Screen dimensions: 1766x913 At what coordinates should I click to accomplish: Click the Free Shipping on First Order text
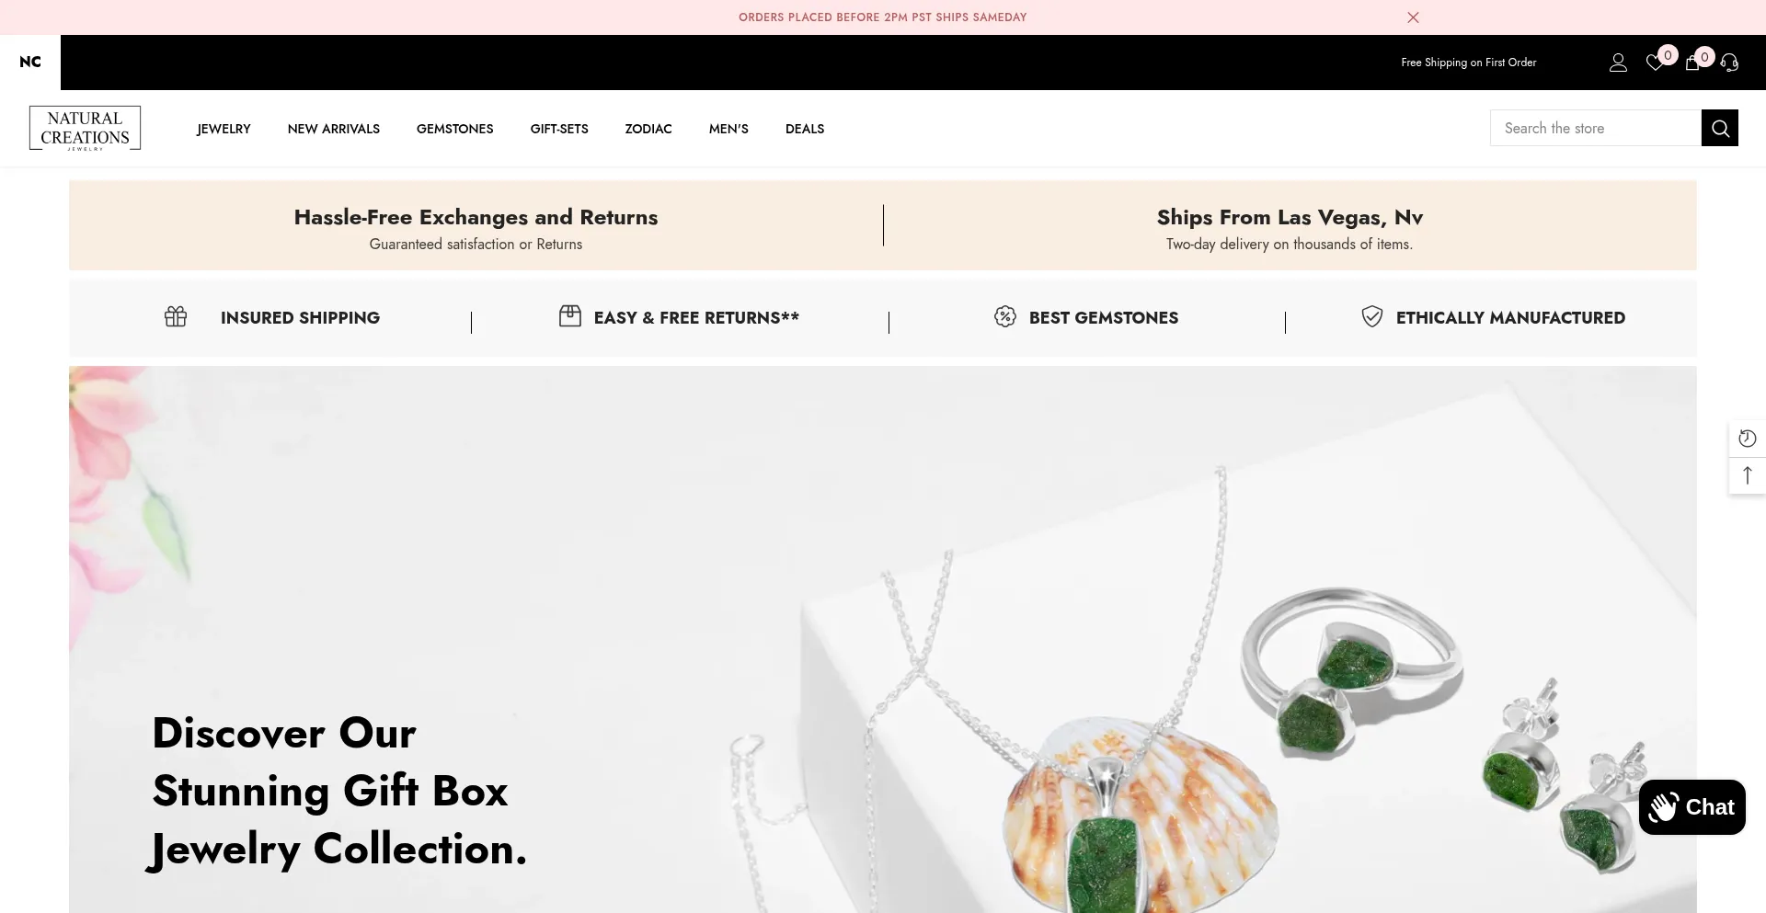coord(1469,63)
